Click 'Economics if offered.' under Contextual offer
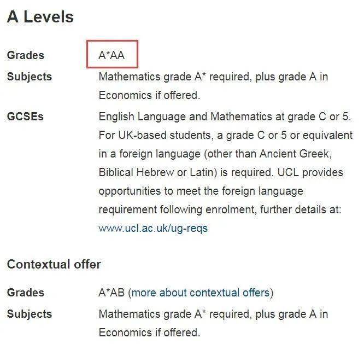 point(149,333)
